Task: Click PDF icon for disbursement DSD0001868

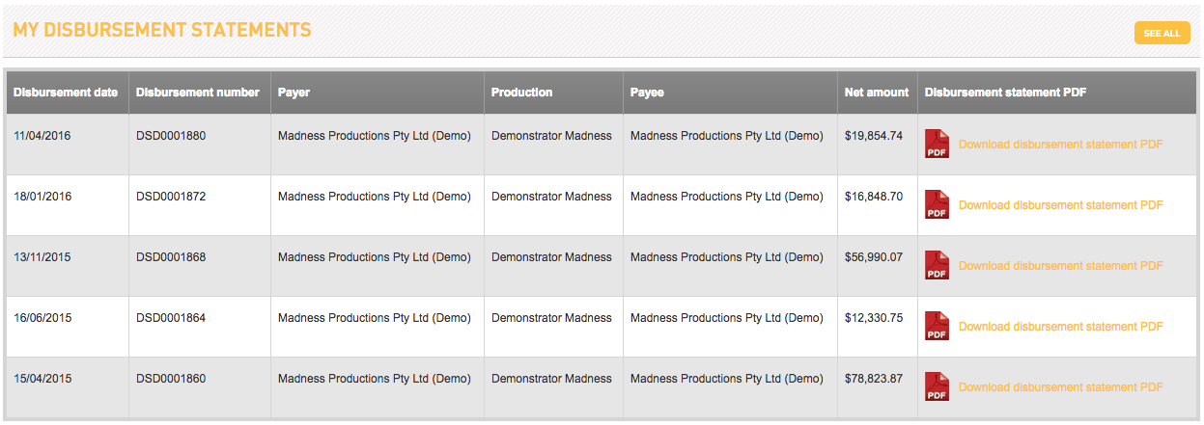Action: (x=937, y=266)
